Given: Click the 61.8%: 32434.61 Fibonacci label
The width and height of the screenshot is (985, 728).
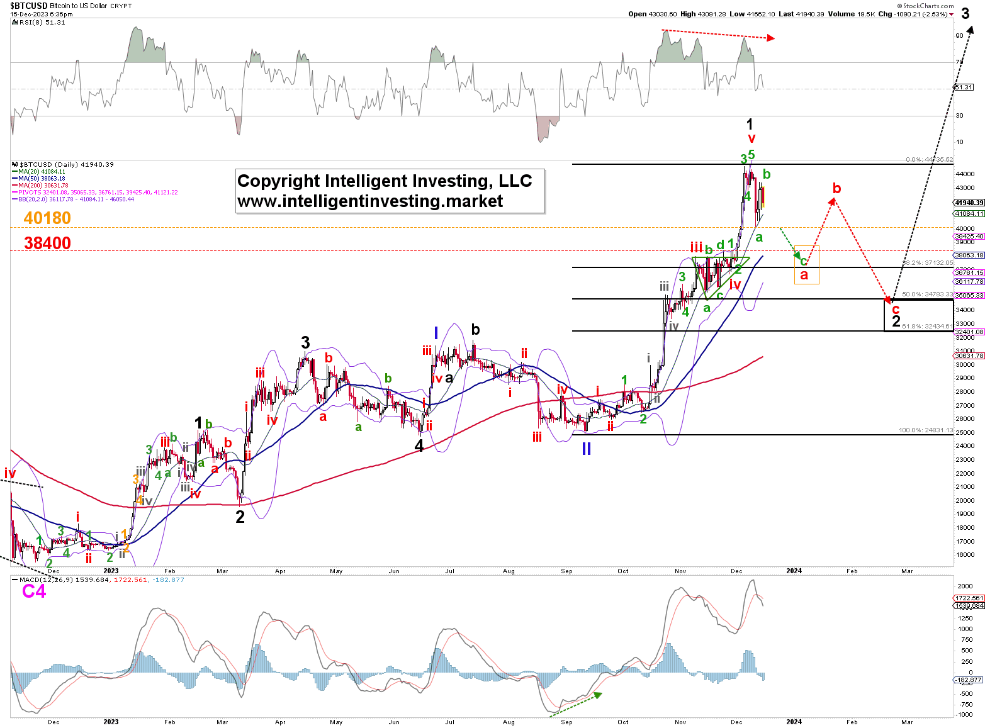Looking at the screenshot, I should (x=928, y=327).
